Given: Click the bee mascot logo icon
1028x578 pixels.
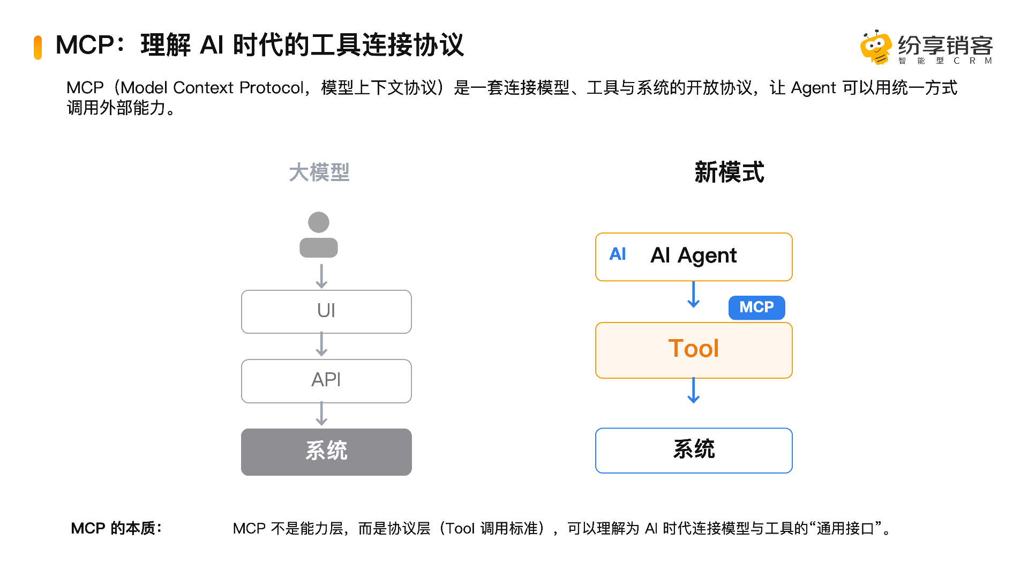Looking at the screenshot, I should [x=875, y=47].
